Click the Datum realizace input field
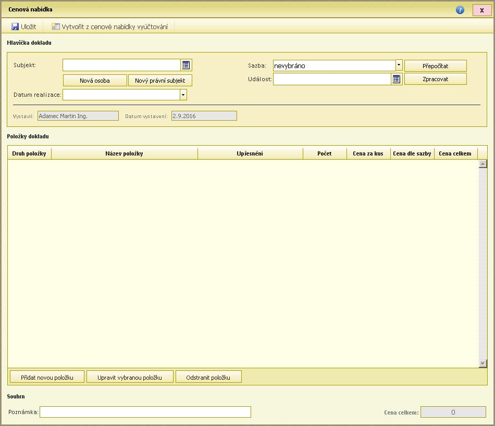This screenshot has width=495, height=426. 121,95
